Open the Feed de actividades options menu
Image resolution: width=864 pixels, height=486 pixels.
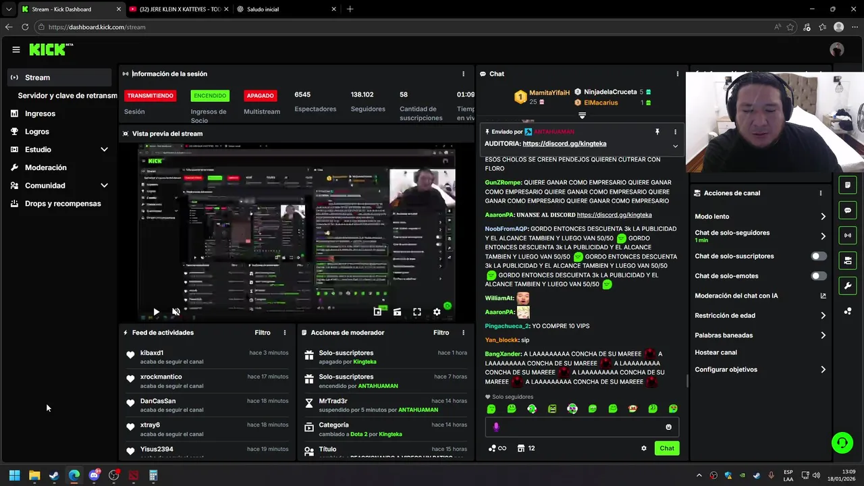click(x=285, y=332)
